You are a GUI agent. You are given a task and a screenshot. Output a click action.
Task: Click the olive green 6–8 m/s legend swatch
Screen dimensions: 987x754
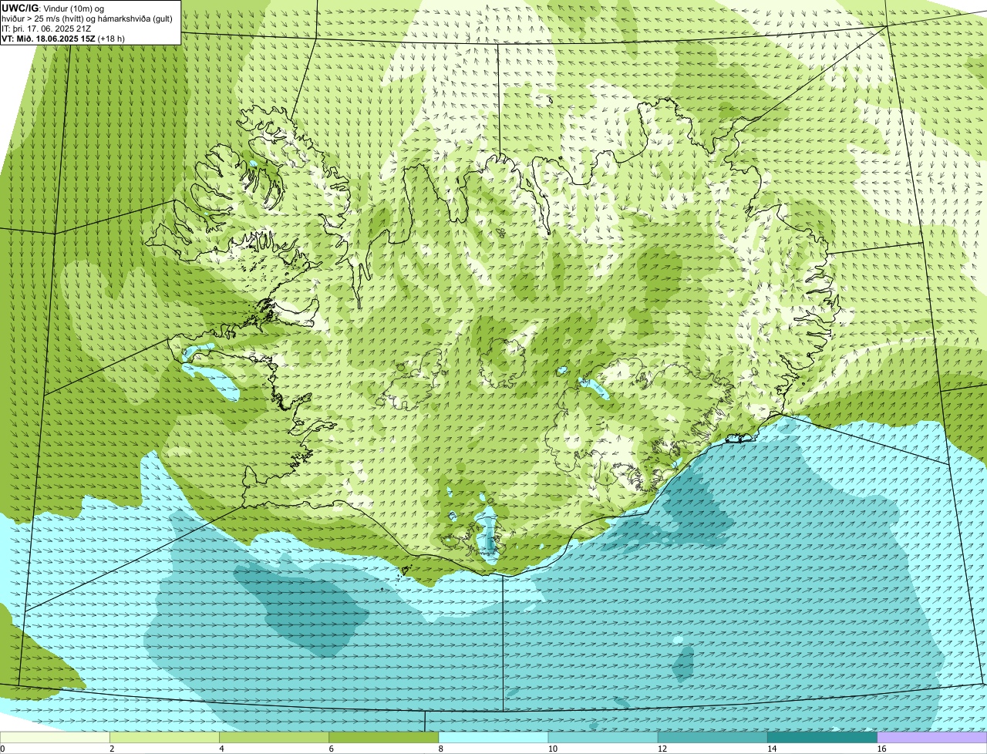pos(384,738)
